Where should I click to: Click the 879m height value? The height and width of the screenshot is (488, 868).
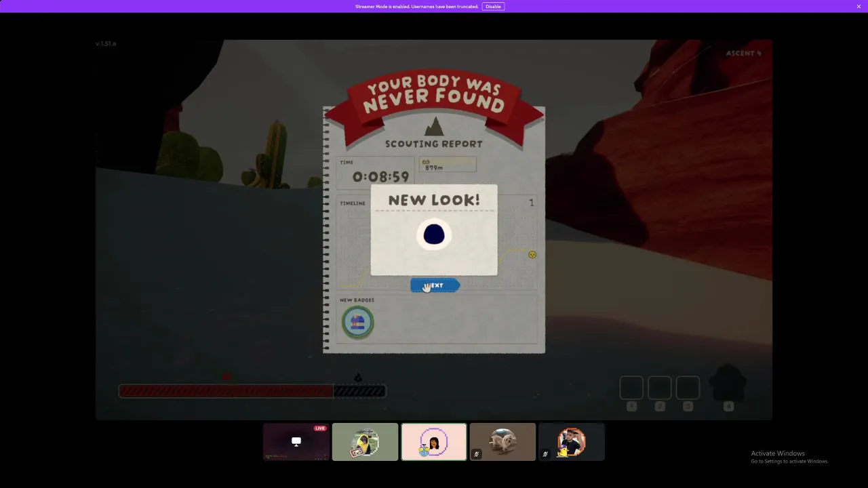click(434, 167)
